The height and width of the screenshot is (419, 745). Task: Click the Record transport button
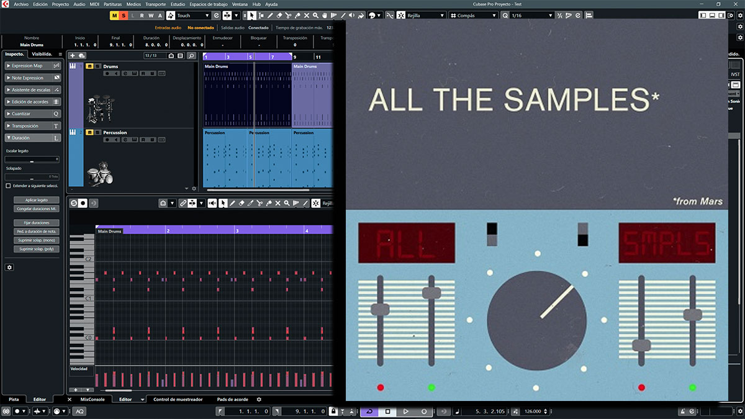pos(424,412)
